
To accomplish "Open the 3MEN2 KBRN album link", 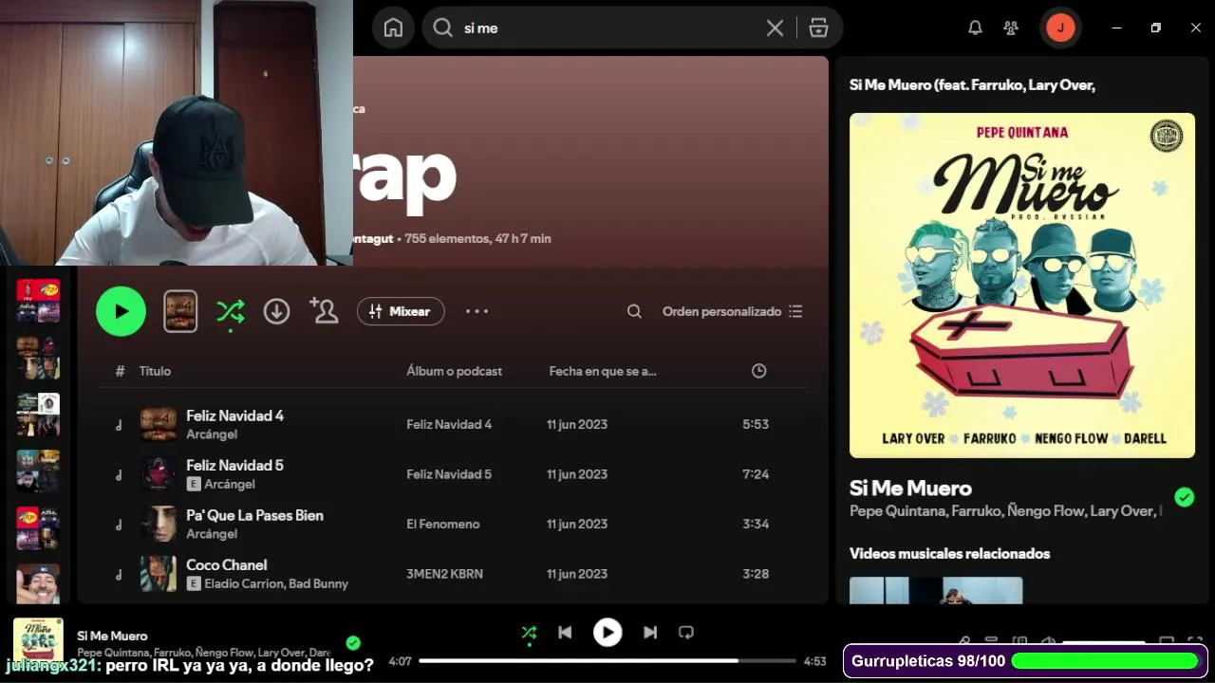I will [x=444, y=574].
